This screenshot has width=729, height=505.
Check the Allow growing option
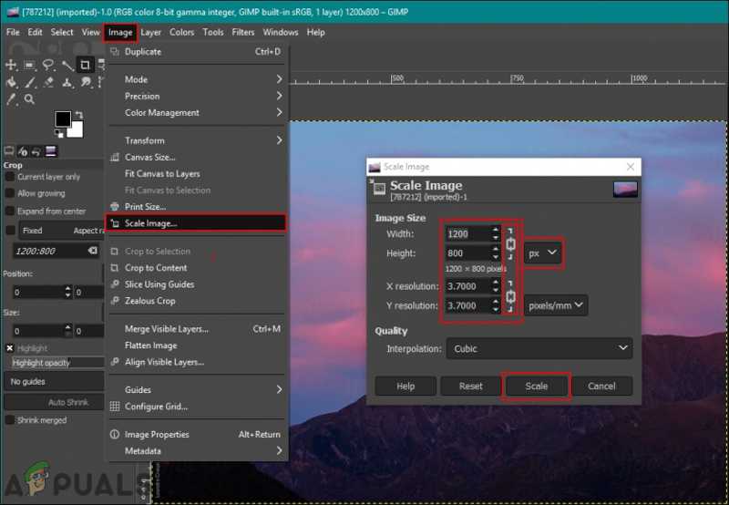(10, 193)
